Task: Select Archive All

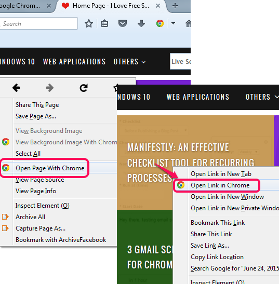Action: [x=30, y=217]
